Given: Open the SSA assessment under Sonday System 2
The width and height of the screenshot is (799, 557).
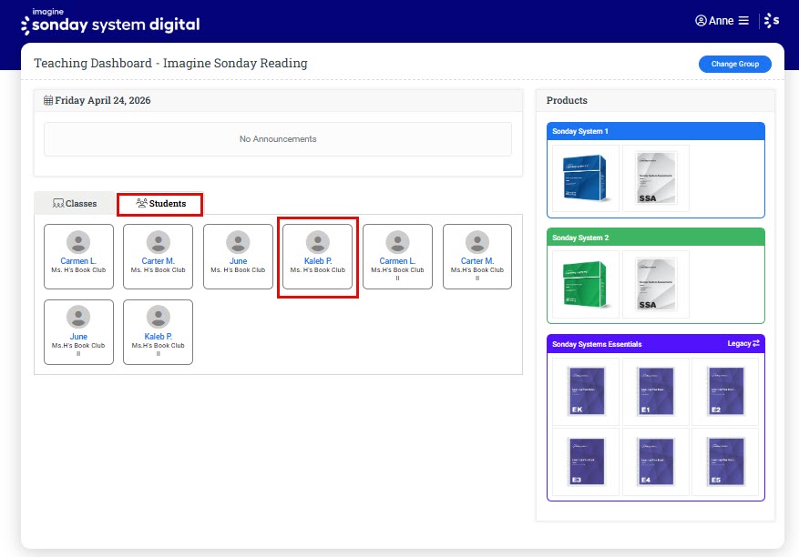Looking at the screenshot, I should tap(656, 285).
